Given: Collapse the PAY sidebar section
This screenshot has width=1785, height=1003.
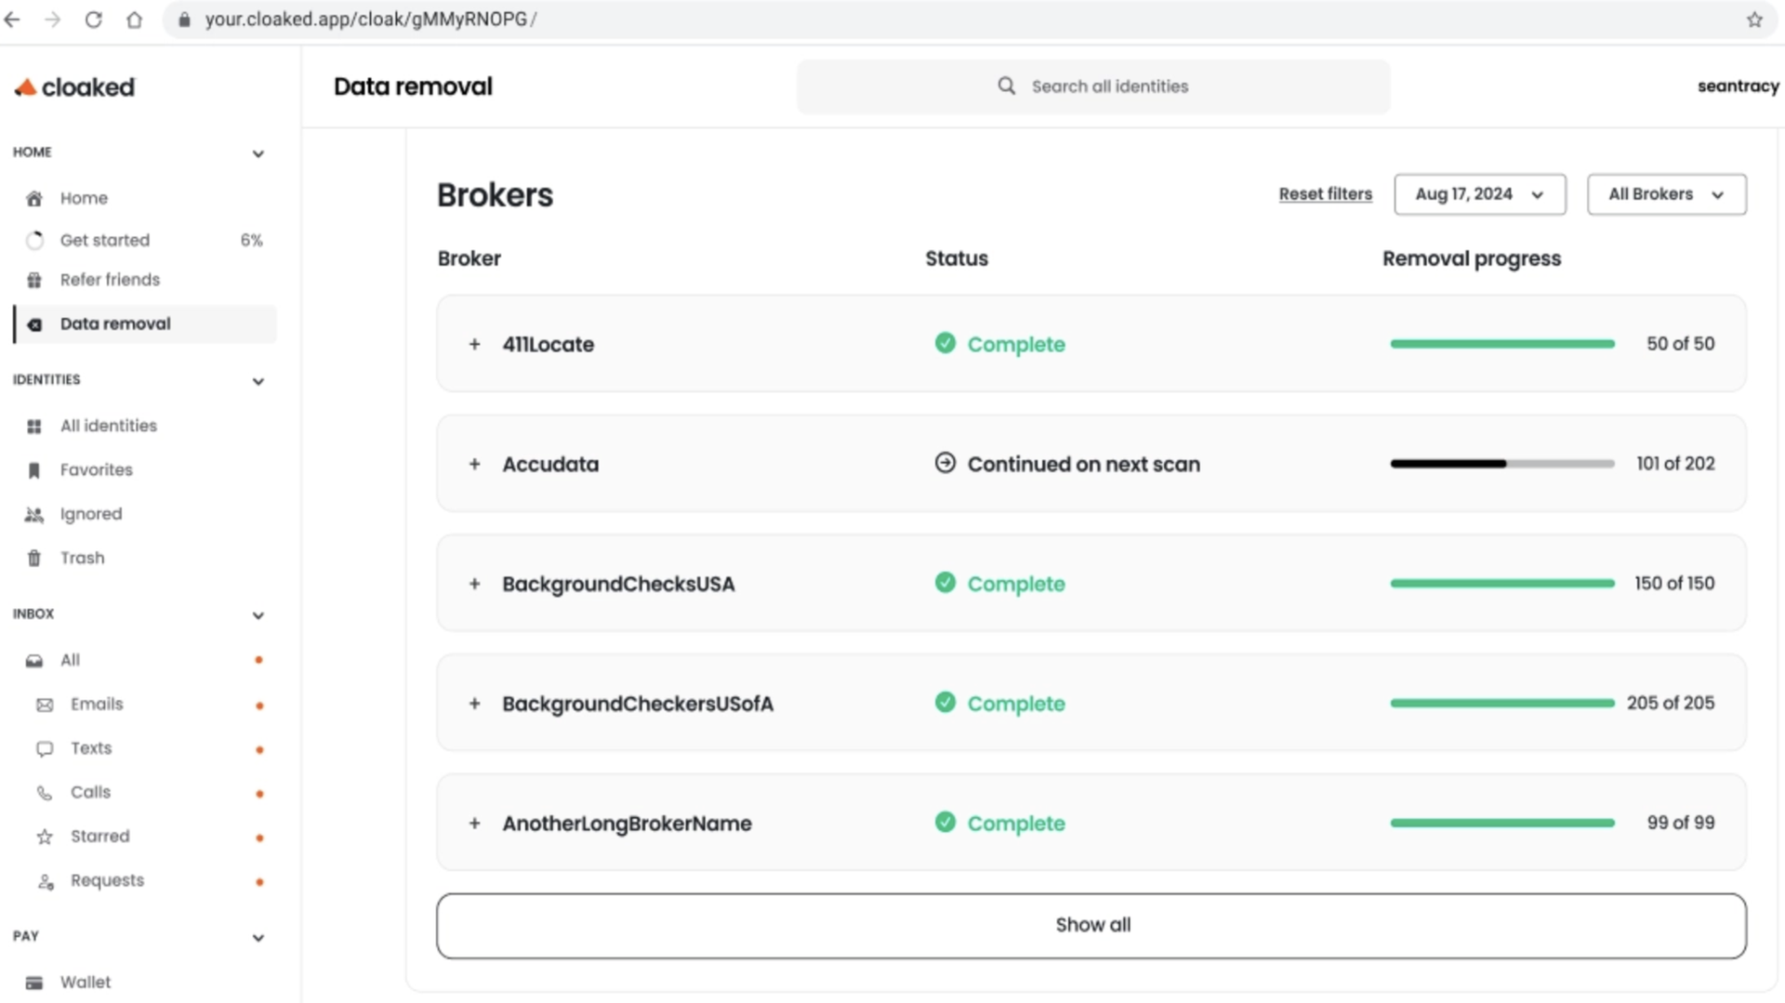Looking at the screenshot, I should point(258,938).
